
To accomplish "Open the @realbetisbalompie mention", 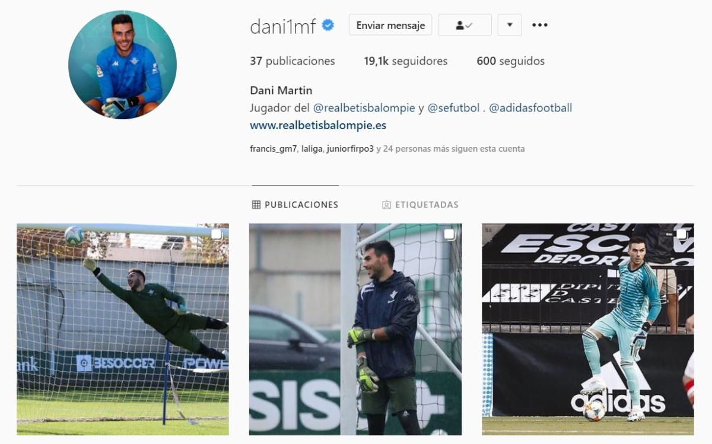I will (x=364, y=108).
